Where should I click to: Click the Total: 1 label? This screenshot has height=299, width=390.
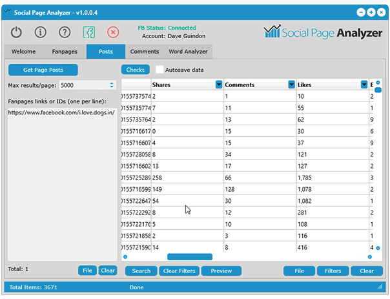tap(18, 269)
